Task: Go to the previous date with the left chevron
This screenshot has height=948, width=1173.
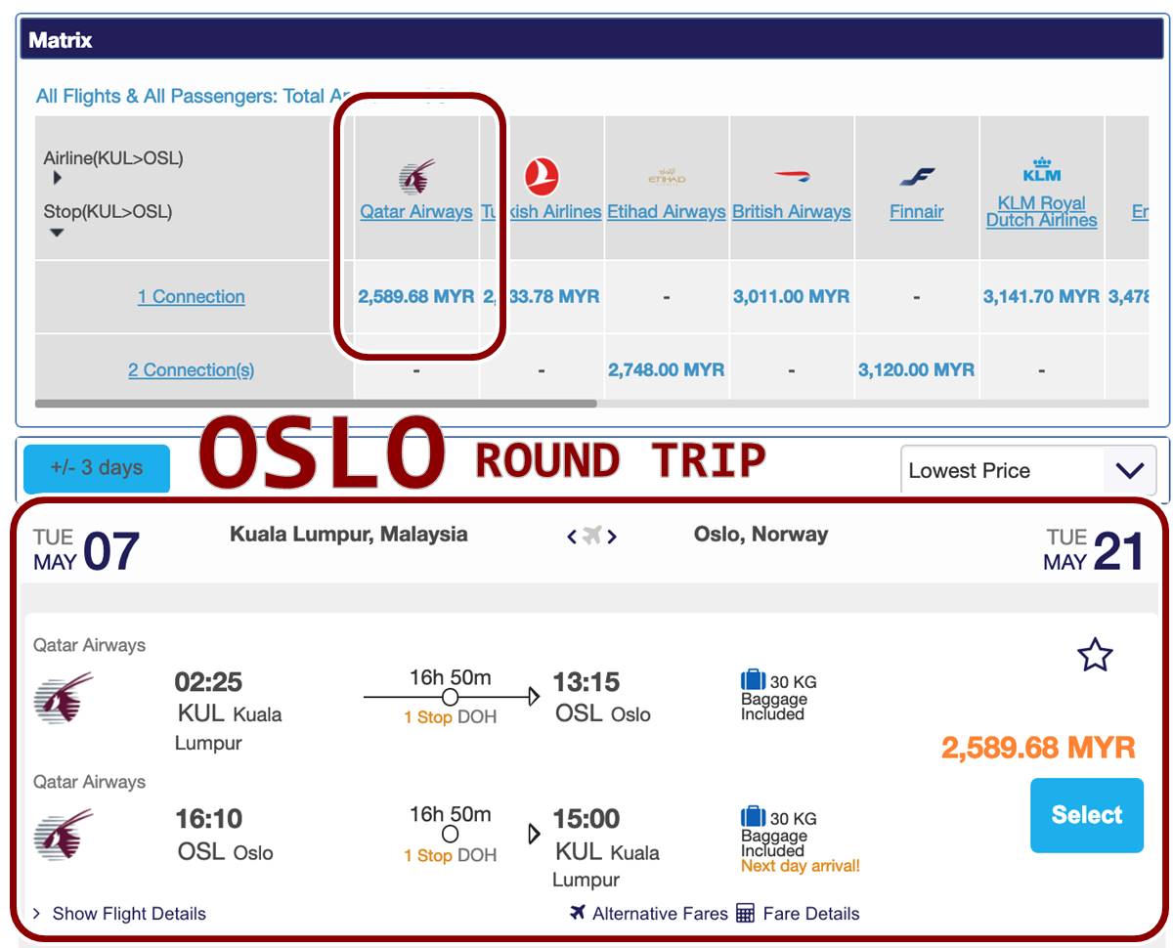Action: 572,537
